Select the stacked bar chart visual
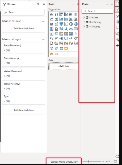The width and height of the screenshot is (122, 165). tap(51, 14)
